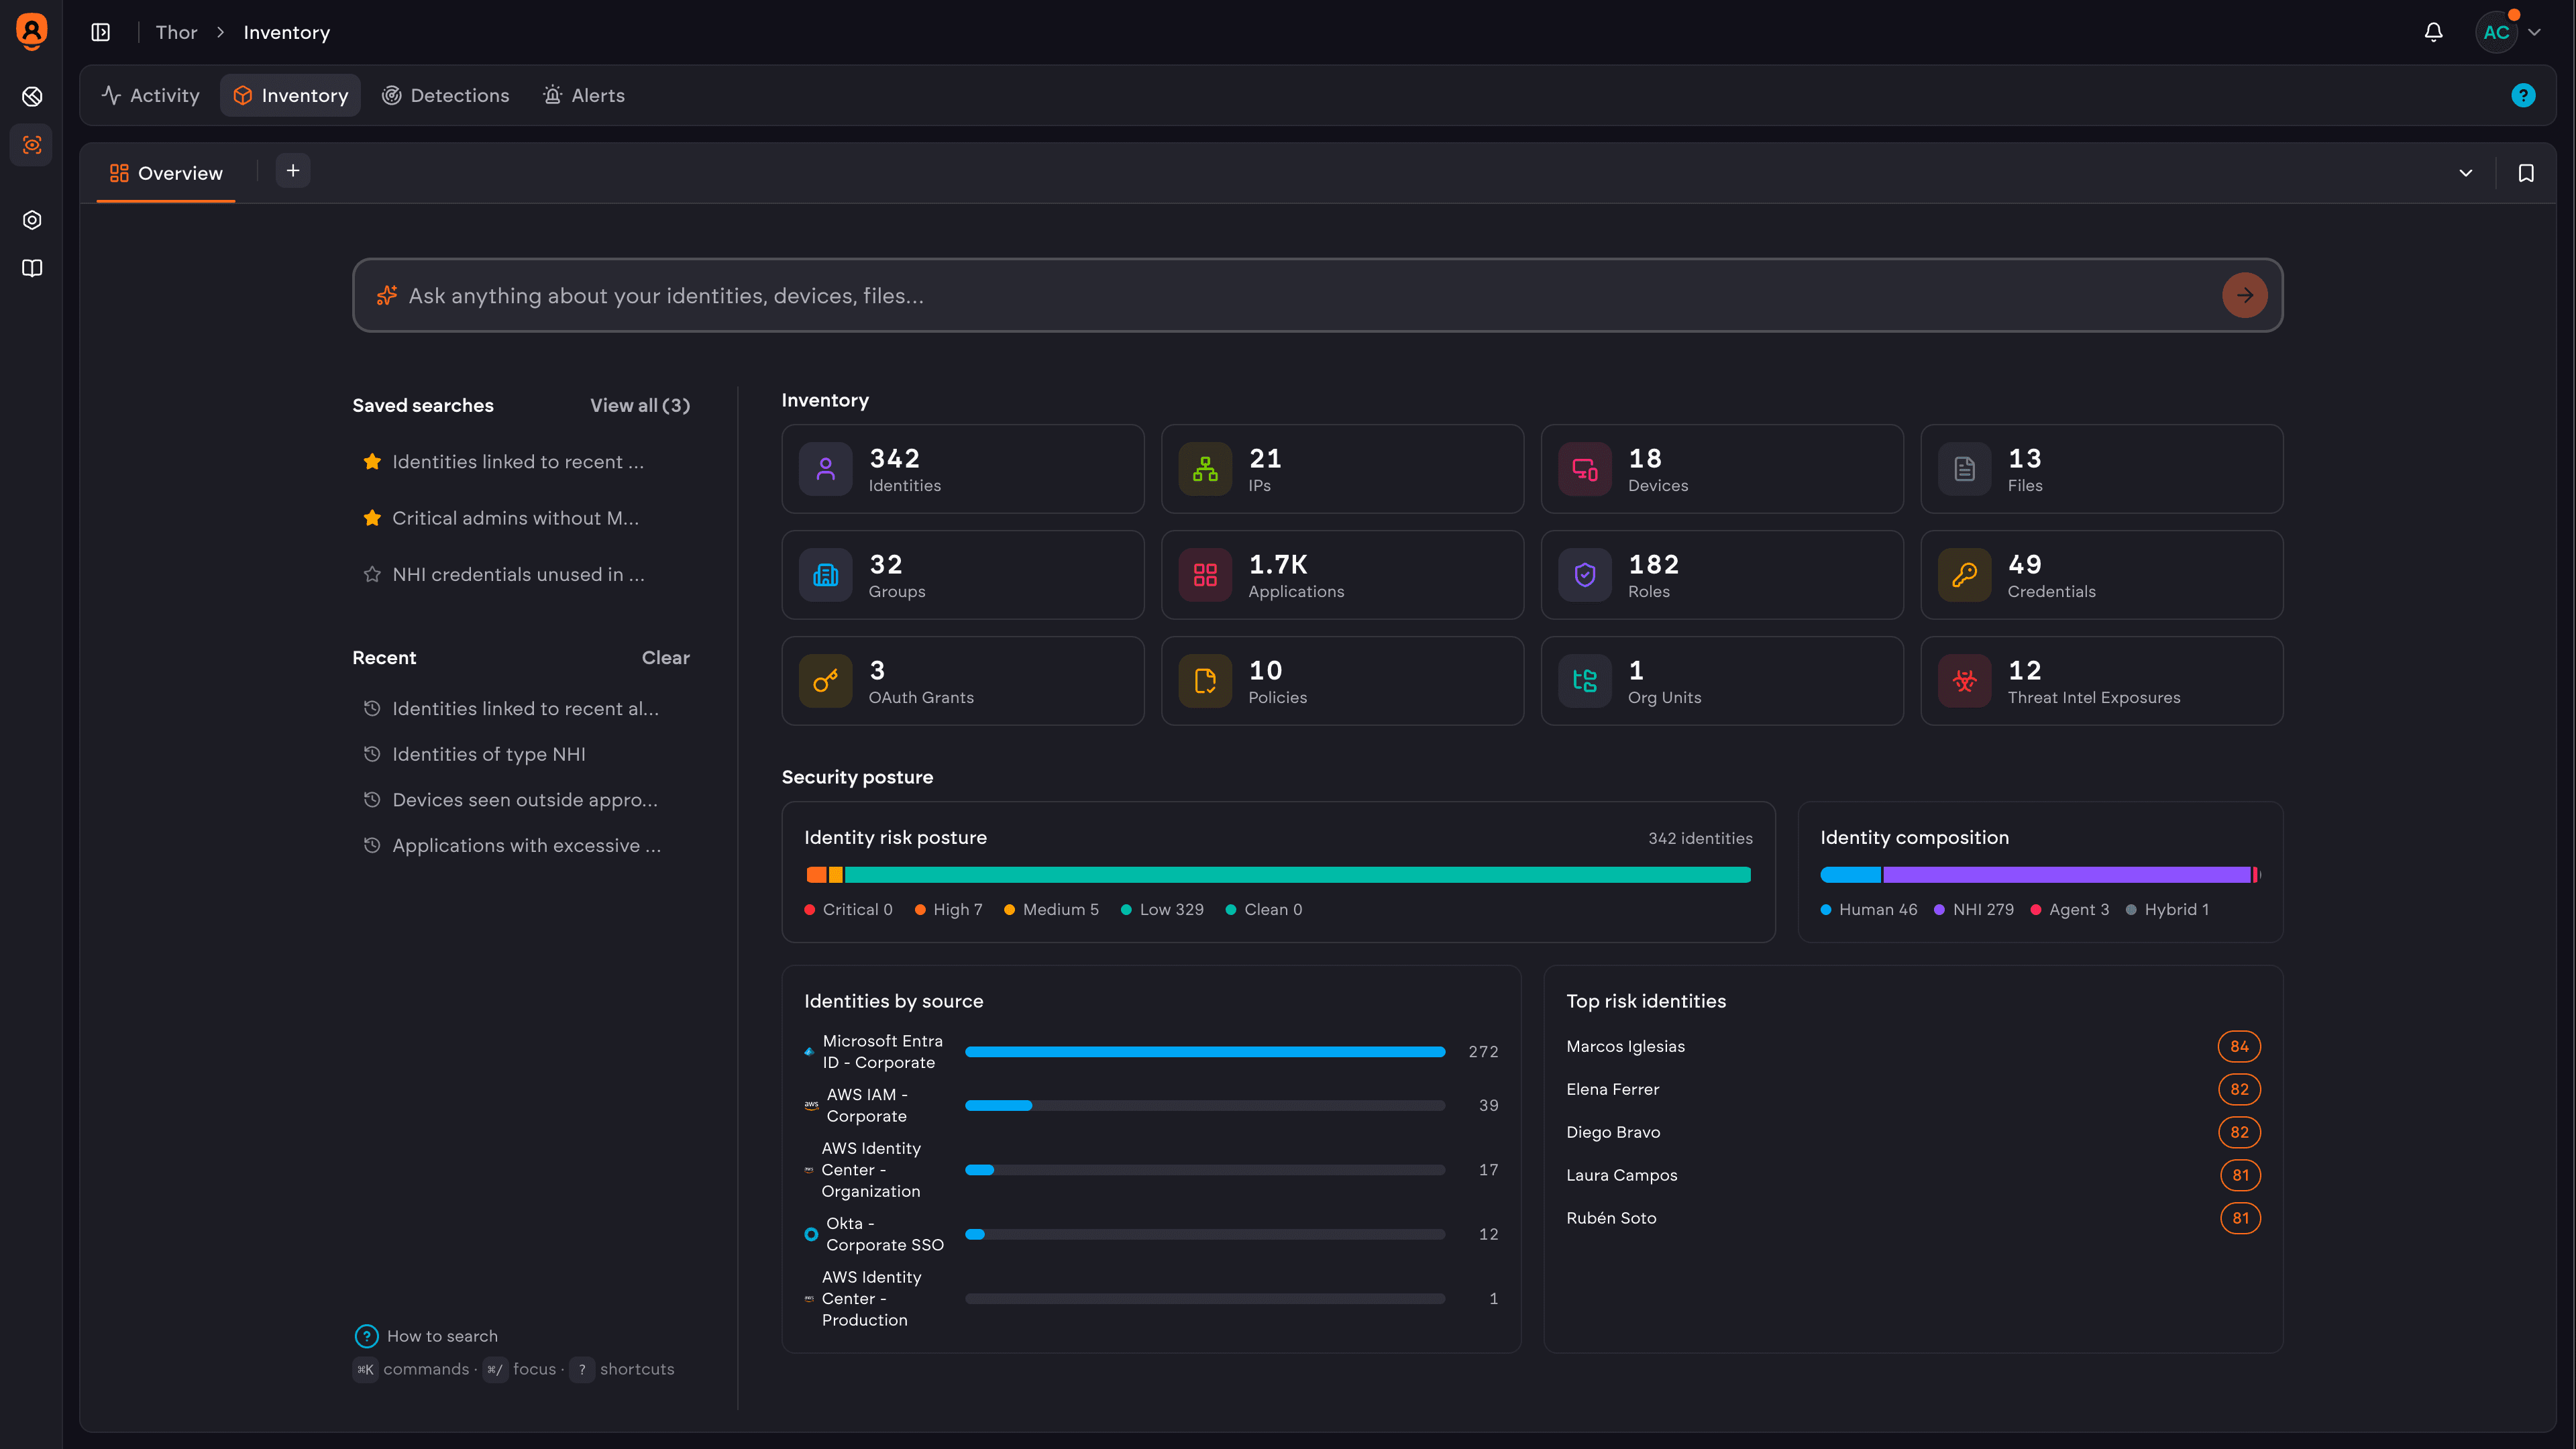This screenshot has width=2576, height=1449.
Task: Click the Devices icon
Action: (x=1585, y=469)
